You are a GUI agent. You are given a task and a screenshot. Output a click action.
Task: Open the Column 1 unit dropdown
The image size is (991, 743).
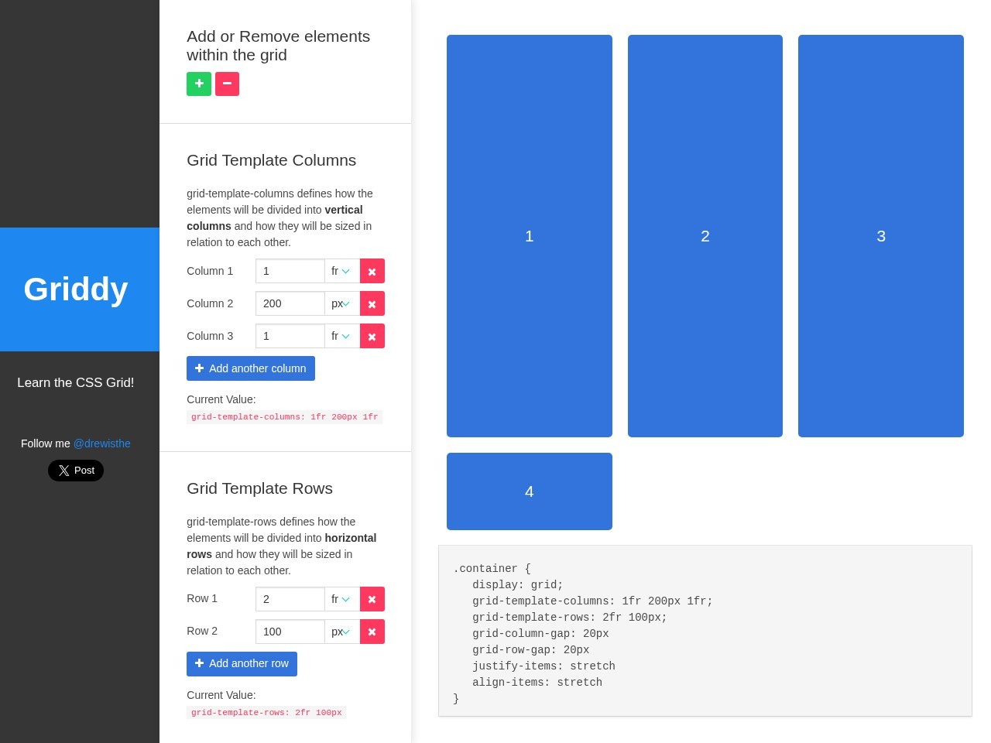coord(342,271)
